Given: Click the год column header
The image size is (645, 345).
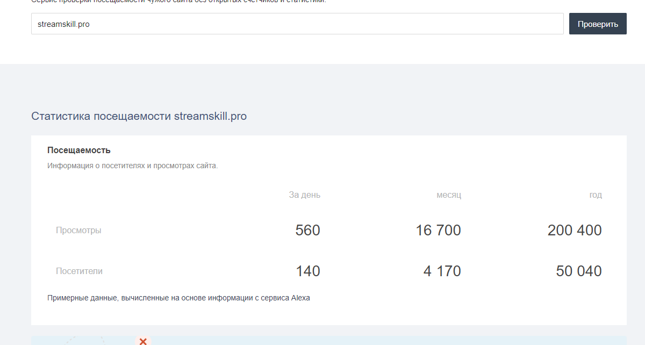Looking at the screenshot, I should click(596, 195).
